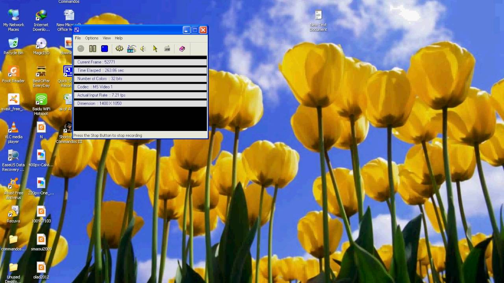The height and width of the screenshot is (283, 504).
Task: Close the recorder window
Action: coord(203,30)
